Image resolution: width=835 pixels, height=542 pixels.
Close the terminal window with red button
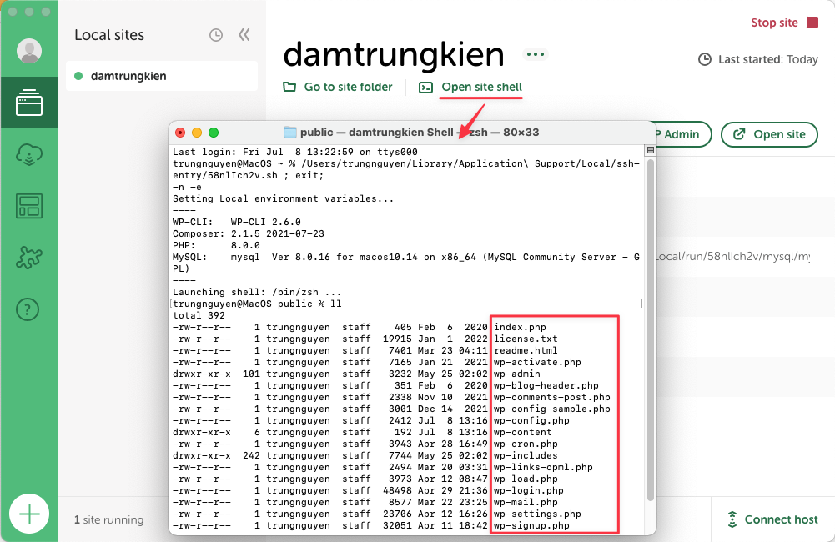pos(180,133)
